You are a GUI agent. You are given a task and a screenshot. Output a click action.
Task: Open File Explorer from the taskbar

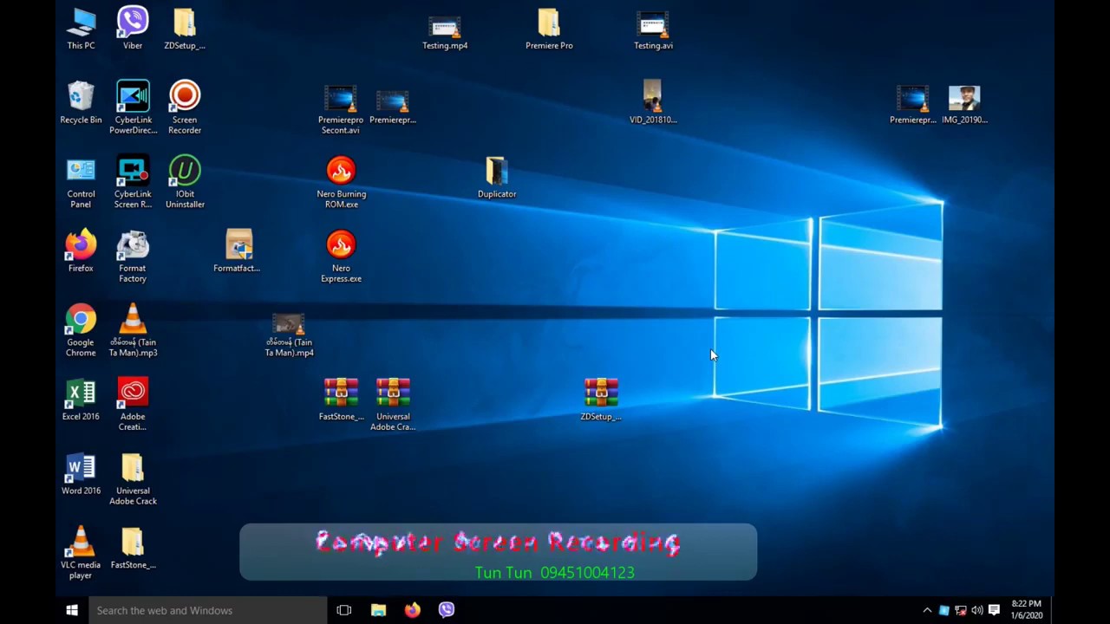tap(378, 610)
